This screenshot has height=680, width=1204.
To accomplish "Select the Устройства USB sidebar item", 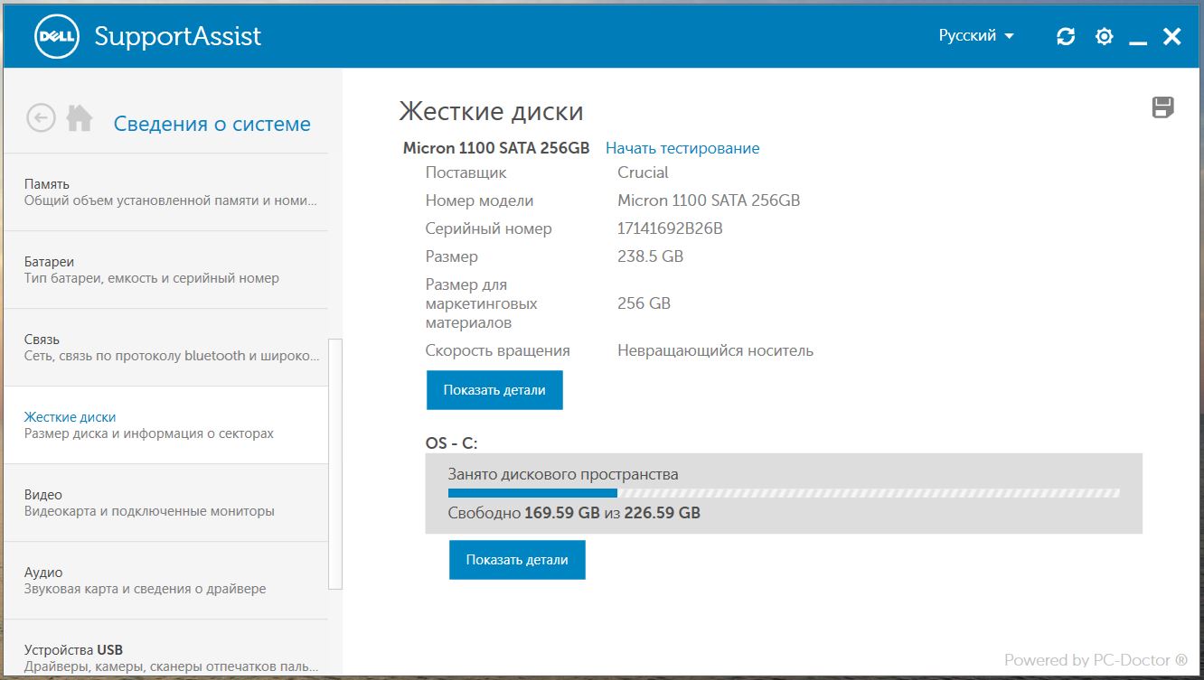I will click(167, 648).
